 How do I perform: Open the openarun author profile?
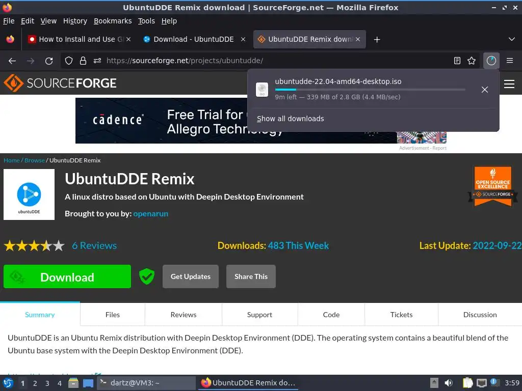click(x=151, y=213)
